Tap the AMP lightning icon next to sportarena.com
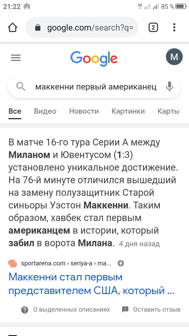 pos(121,263)
